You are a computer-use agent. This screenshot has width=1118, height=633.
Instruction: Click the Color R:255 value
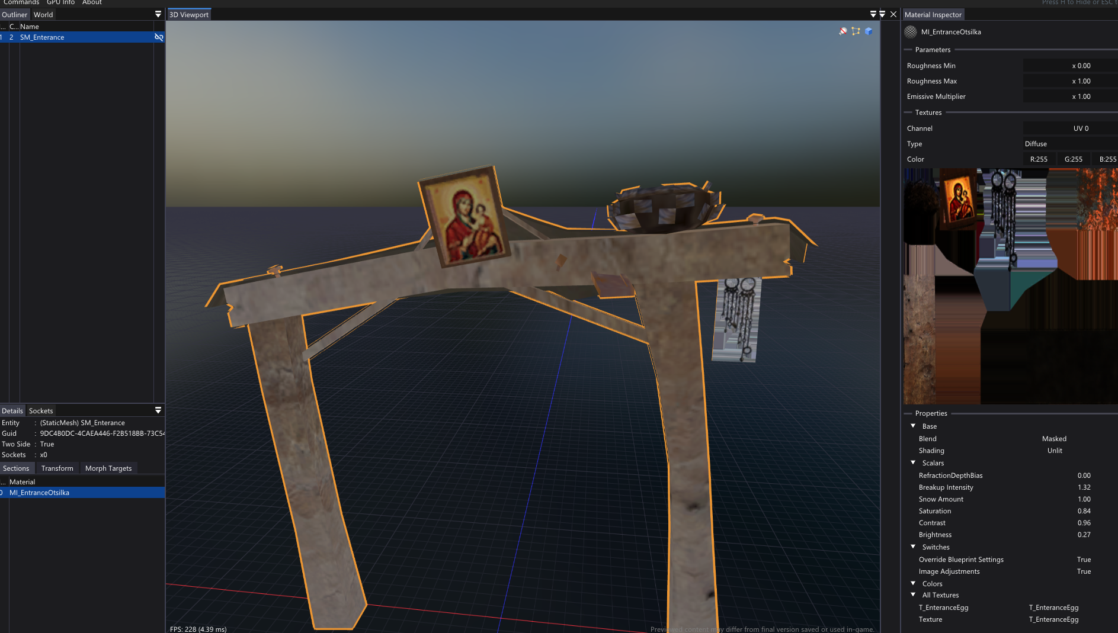click(x=1039, y=159)
